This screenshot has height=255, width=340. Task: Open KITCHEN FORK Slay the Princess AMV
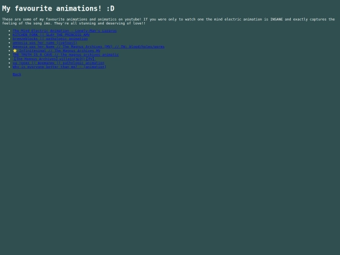point(51,35)
